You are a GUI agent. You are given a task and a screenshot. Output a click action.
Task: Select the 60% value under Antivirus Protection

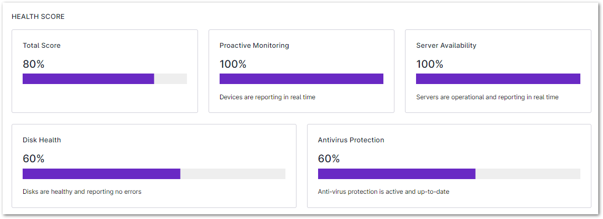click(x=329, y=159)
